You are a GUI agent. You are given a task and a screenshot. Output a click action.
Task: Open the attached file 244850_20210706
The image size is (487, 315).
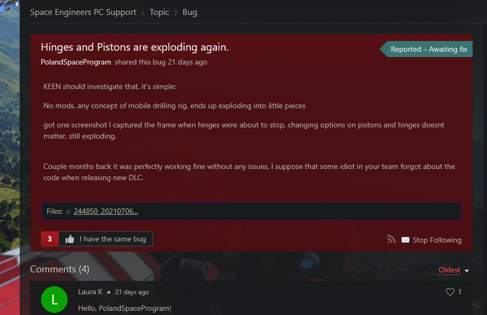[x=105, y=212]
